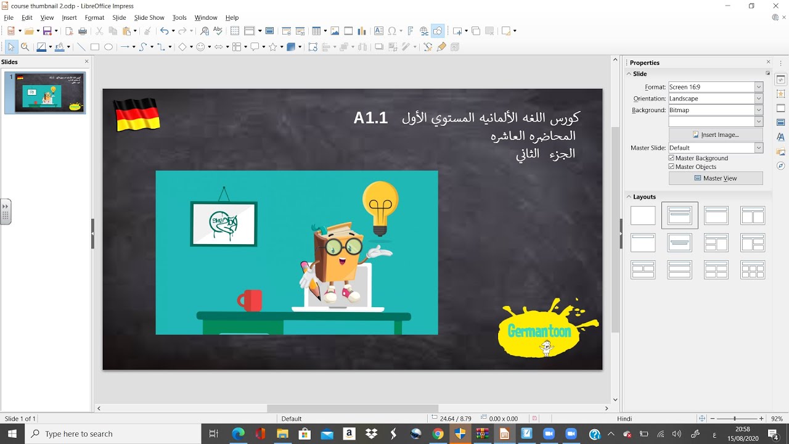This screenshot has height=444, width=789.
Task: Open the Line Color dropdown arrow
Action: point(51,47)
